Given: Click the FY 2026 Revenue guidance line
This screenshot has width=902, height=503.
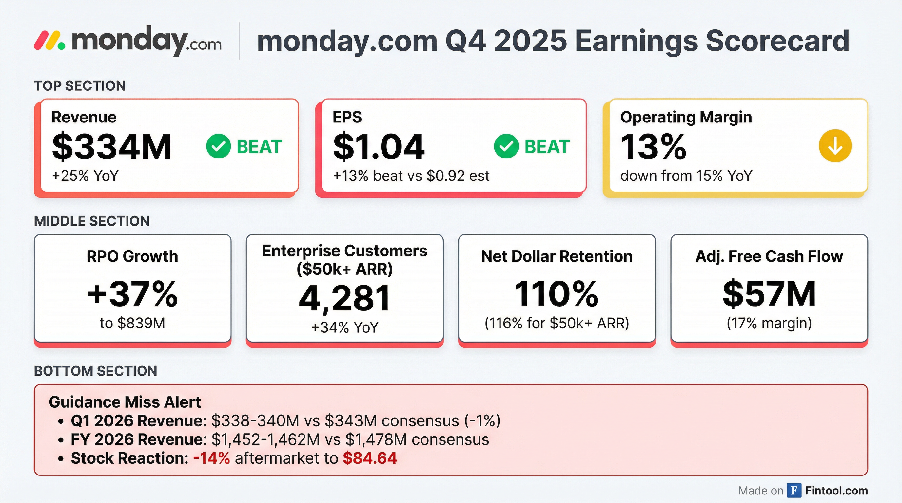Looking at the screenshot, I should [280, 440].
